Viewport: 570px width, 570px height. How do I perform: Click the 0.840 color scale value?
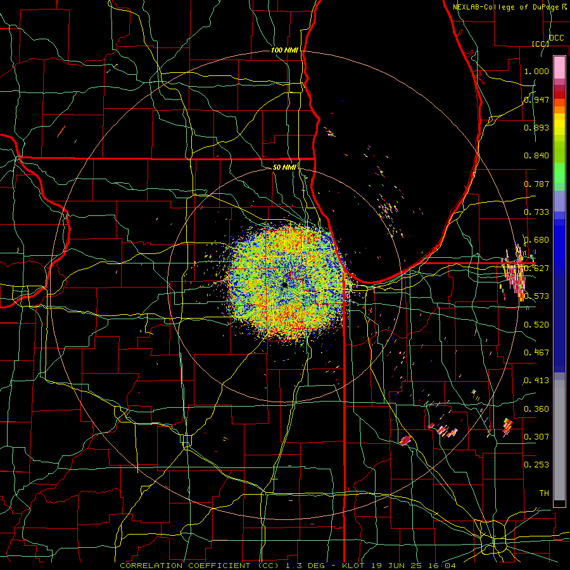pyautogui.click(x=536, y=156)
